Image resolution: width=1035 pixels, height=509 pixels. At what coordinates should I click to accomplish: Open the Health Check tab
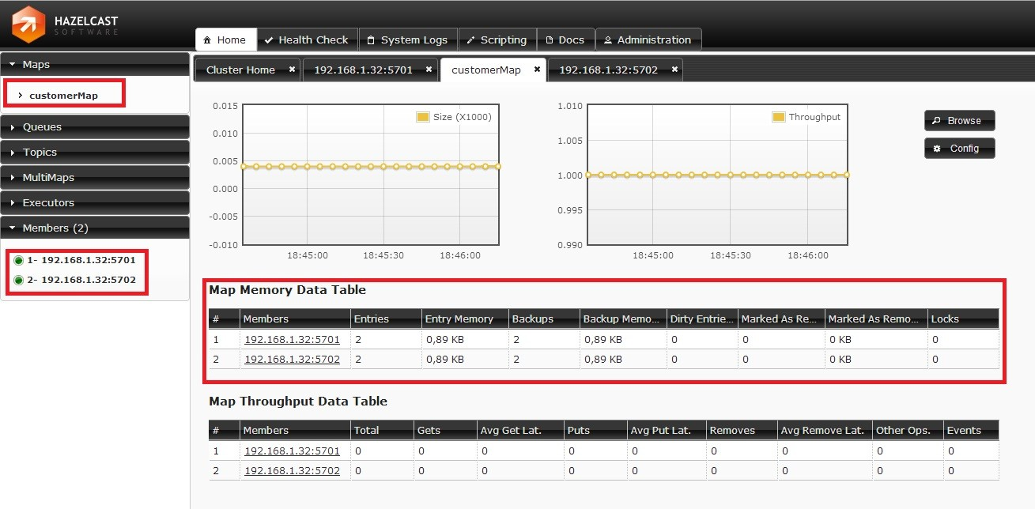pyautogui.click(x=307, y=40)
